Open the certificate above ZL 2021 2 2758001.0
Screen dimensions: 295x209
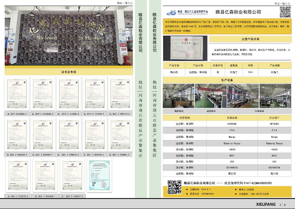pos(120,135)
